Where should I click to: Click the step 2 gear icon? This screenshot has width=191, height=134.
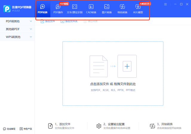pyautogui.click(x=99, y=126)
